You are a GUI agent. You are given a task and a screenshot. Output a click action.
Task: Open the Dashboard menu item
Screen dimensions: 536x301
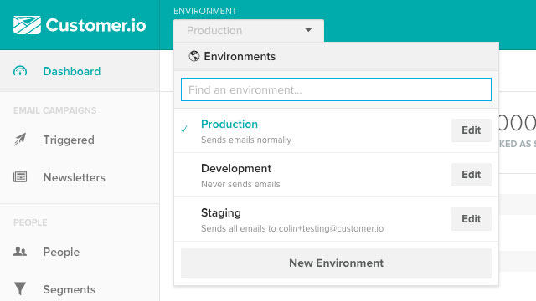[x=80, y=71]
